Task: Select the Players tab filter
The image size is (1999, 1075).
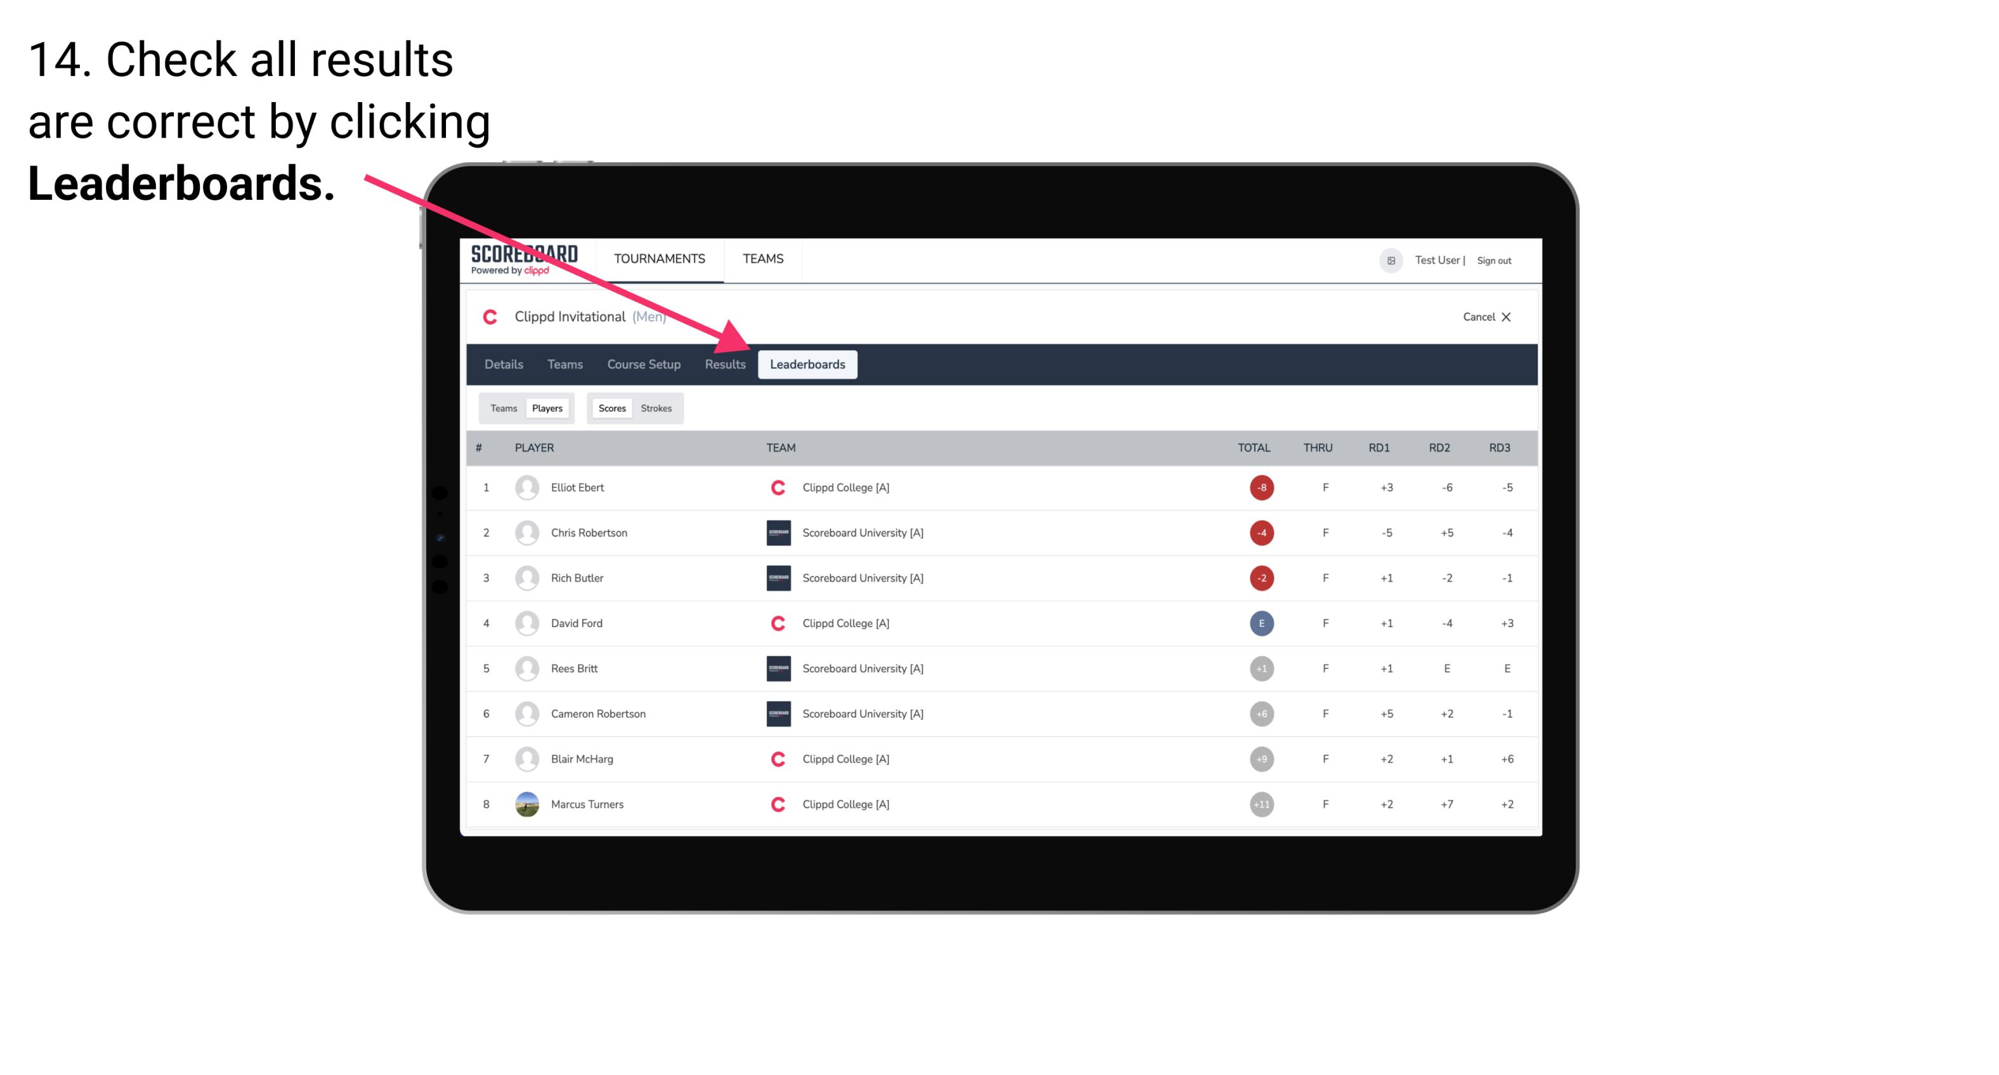Action: coord(547,408)
